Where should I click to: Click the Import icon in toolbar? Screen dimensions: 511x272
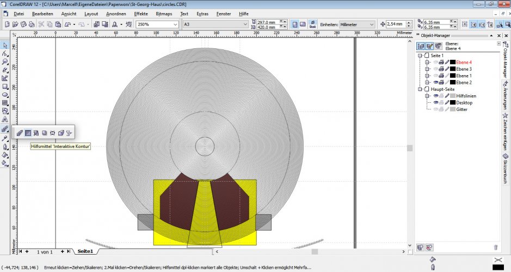(97, 24)
